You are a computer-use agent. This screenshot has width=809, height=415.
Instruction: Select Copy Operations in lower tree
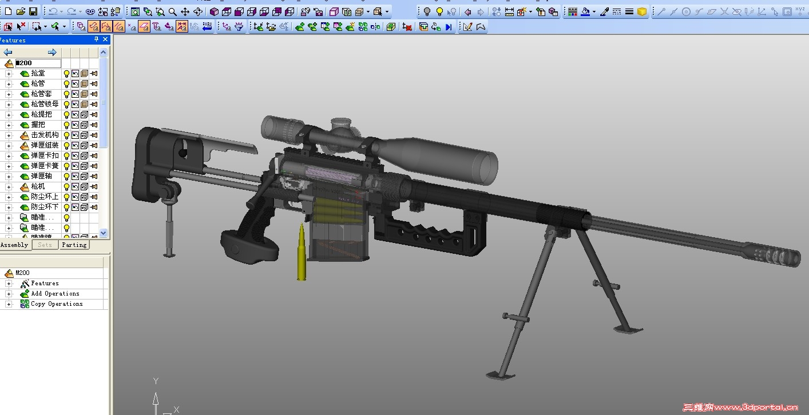point(57,304)
